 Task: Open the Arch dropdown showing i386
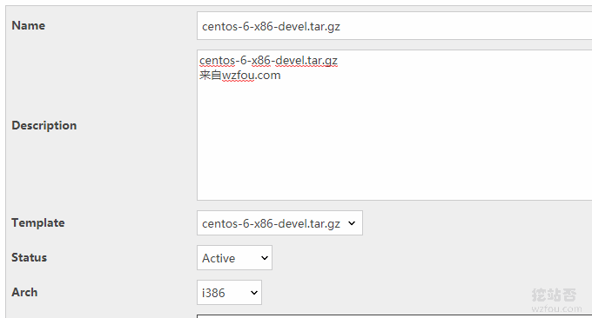coord(229,293)
